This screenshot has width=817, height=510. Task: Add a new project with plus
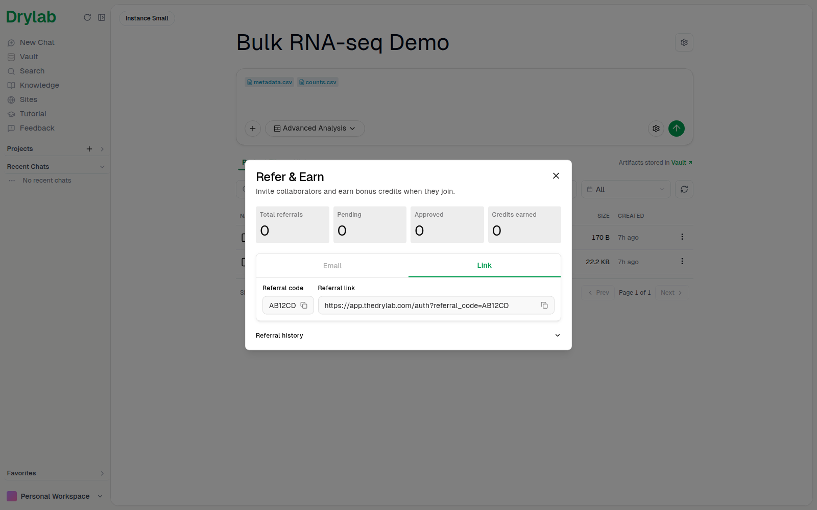[89, 149]
